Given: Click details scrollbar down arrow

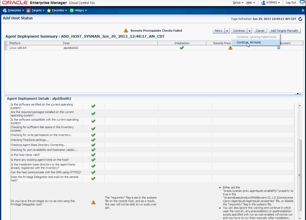Looking at the screenshot, I should pos(300,218).
